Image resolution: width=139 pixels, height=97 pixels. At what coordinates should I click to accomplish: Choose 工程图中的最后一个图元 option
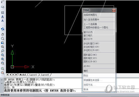tap(99, 28)
